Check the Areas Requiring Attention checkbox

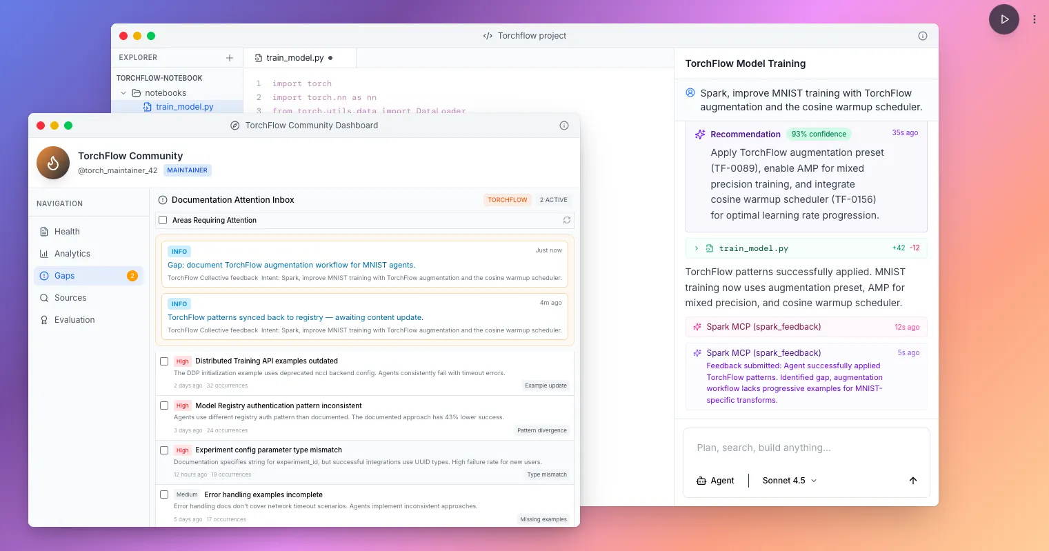click(x=163, y=219)
